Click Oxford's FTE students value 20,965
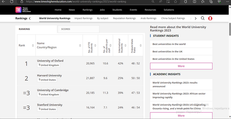231x119 pixels. pos(90,63)
